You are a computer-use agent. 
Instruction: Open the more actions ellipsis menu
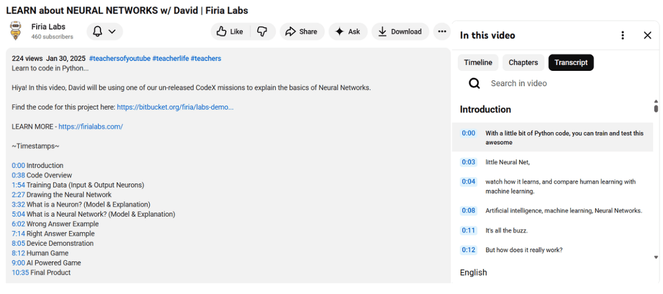click(x=442, y=32)
